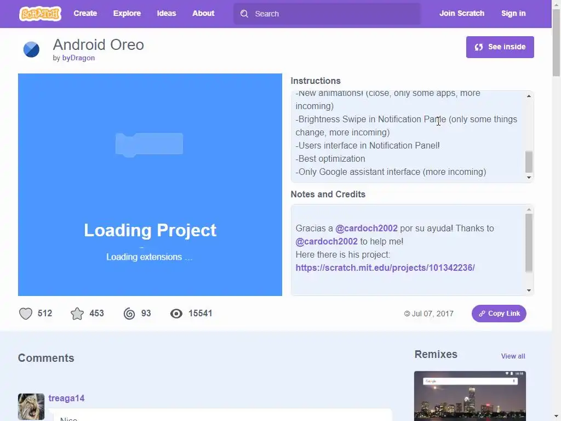The image size is (561, 421).
Task: Click the Android Oreo project title
Action: (x=99, y=45)
